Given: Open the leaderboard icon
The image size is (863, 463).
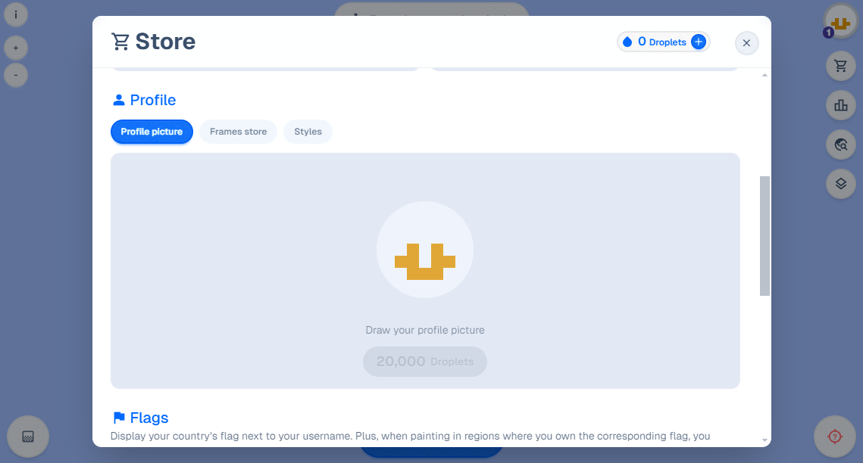Looking at the screenshot, I should click(841, 105).
